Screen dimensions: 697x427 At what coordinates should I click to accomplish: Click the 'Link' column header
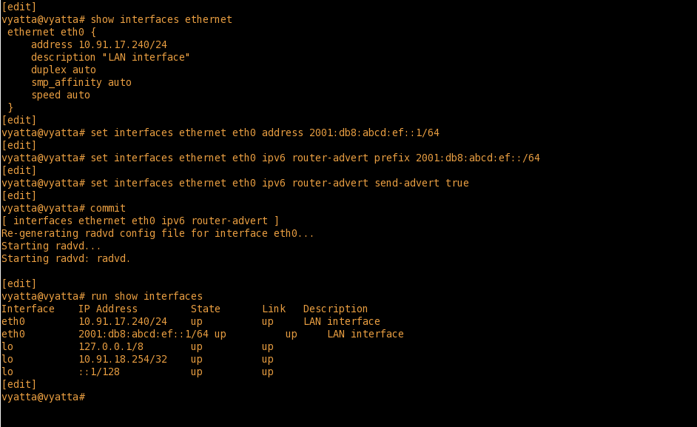pos(273,309)
